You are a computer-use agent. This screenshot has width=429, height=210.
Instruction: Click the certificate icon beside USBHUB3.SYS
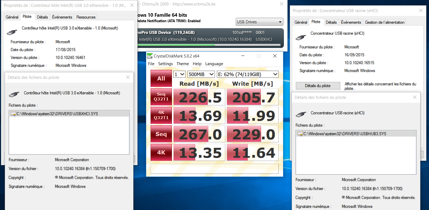point(300,134)
